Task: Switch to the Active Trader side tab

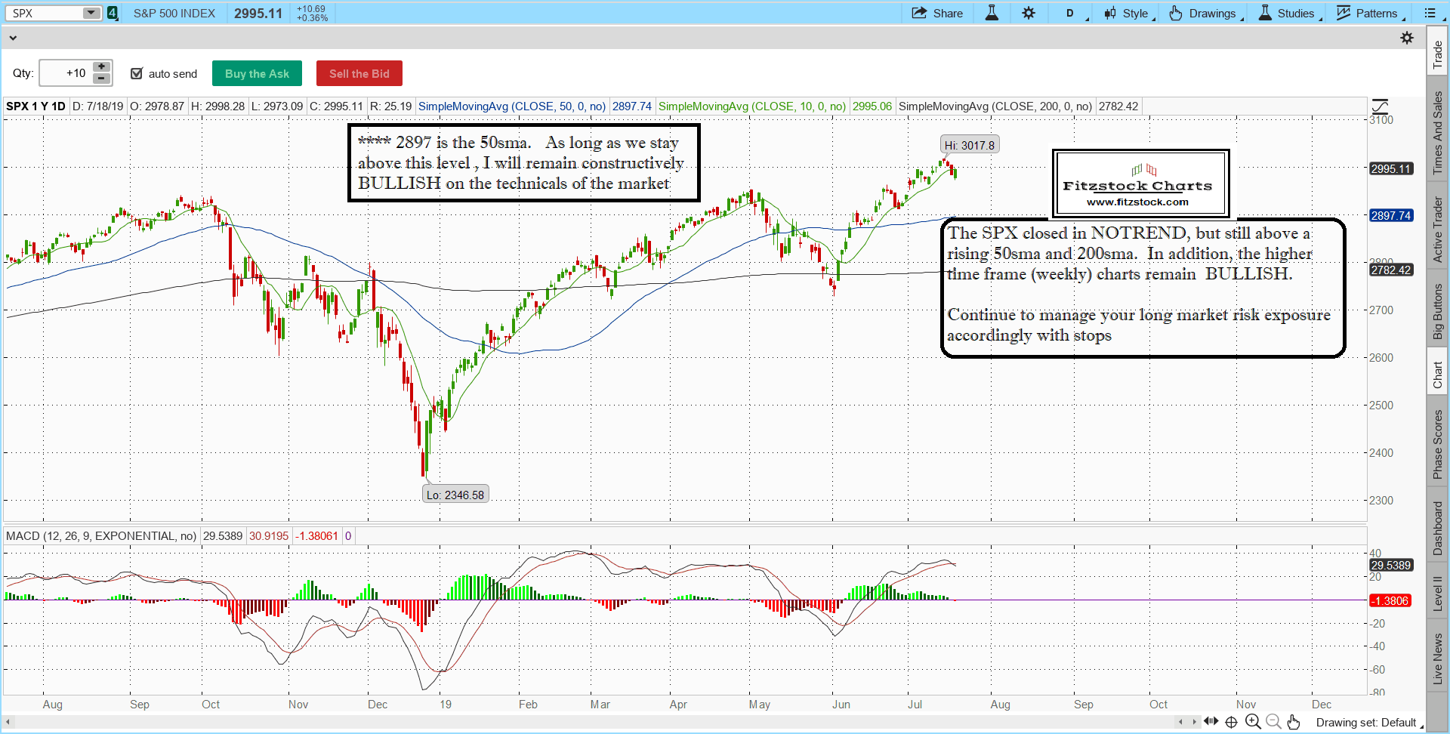Action: 1438,230
